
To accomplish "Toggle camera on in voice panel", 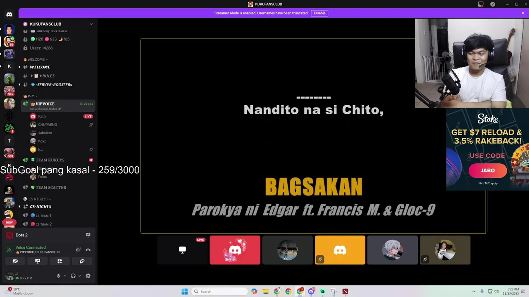I will [x=15, y=261].
